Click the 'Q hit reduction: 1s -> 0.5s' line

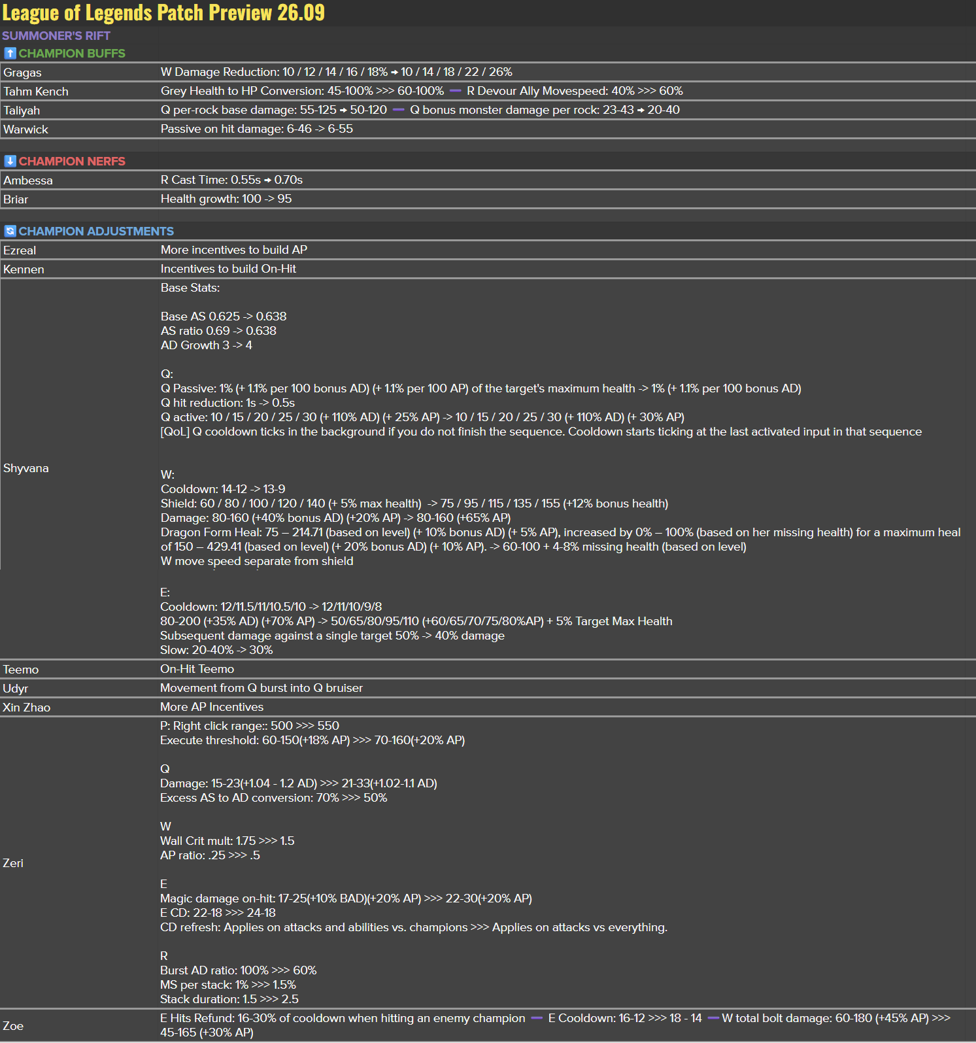pyautogui.click(x=228, y=403)
